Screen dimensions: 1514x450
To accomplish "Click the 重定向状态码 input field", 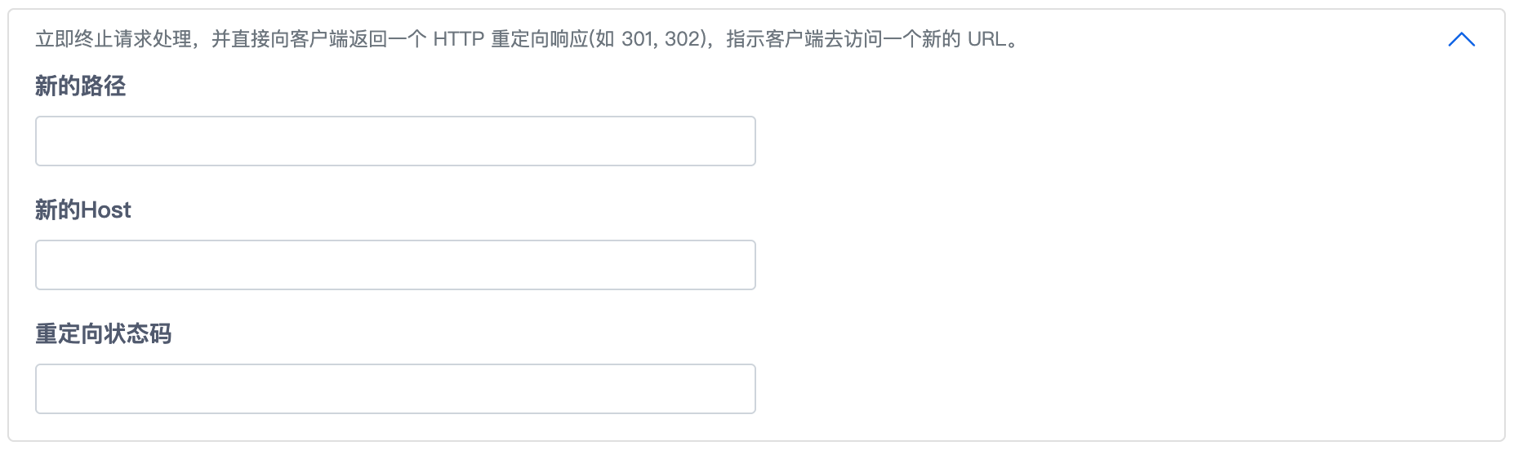I will pos(395,389).
